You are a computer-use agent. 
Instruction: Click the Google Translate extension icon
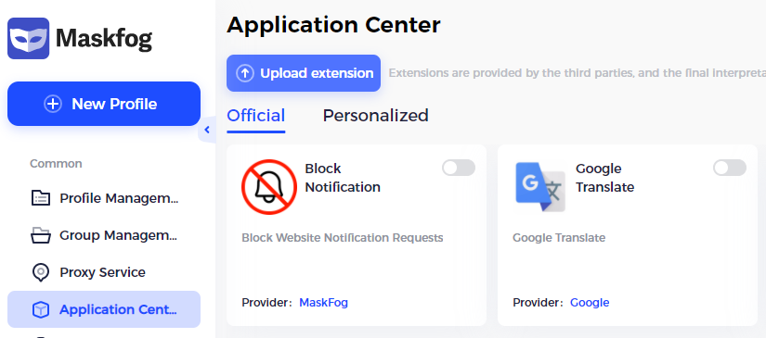pyautogui.click(x=540, y=187)
